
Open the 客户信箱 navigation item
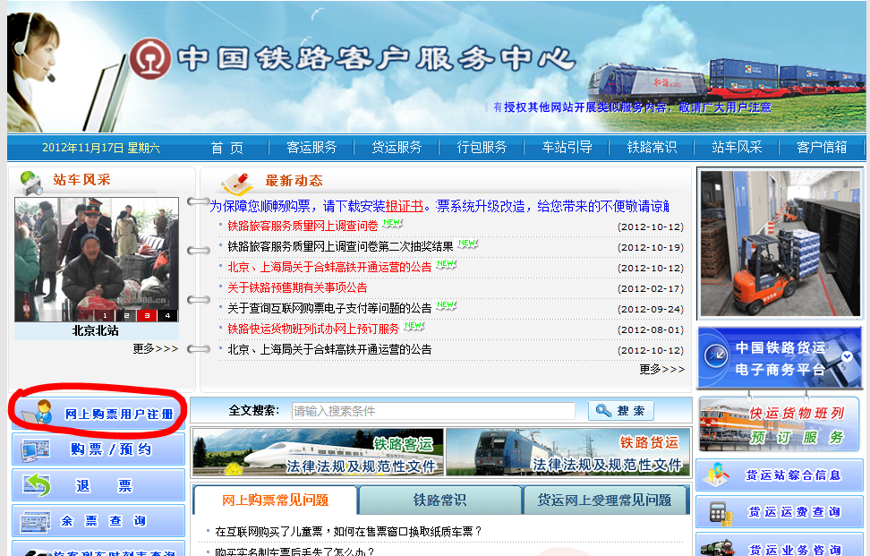coord(822,147)
